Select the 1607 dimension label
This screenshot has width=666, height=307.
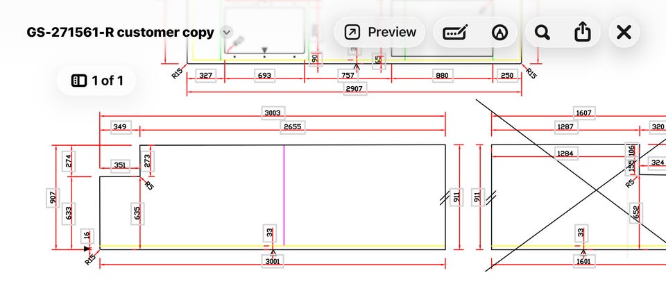coord(584,113)
